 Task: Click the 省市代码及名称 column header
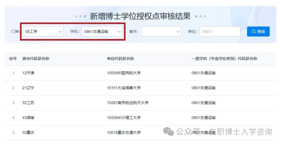click(x=36, y=59)
